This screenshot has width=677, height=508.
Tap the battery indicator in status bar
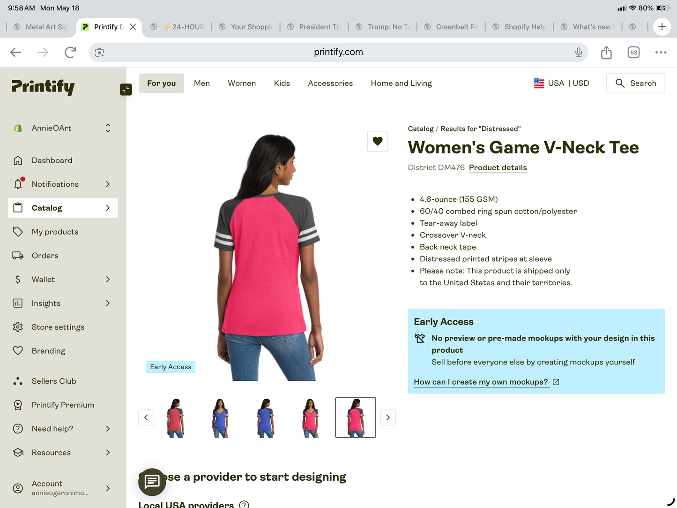tap(662, 8)
